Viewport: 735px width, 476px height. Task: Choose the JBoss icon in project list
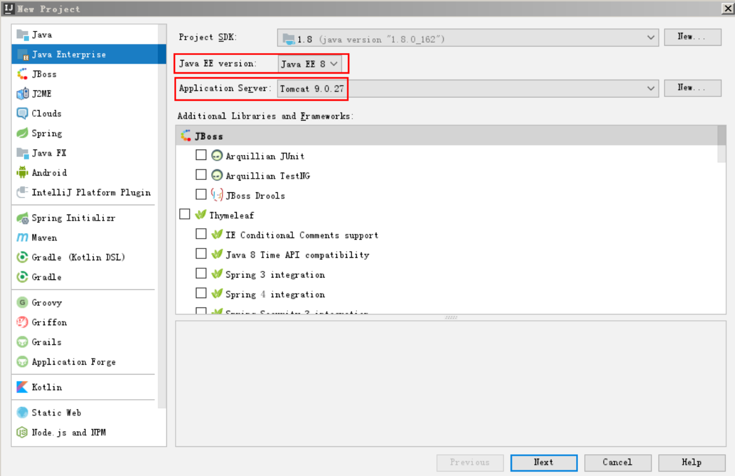click(x=22, y=74)
